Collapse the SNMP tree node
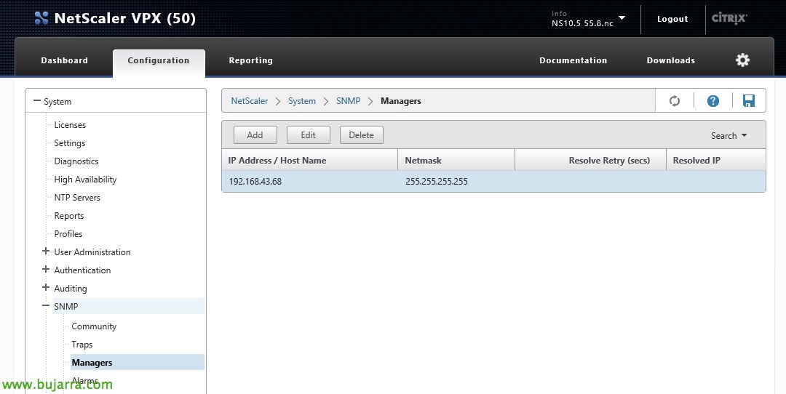 pos(46,305)
